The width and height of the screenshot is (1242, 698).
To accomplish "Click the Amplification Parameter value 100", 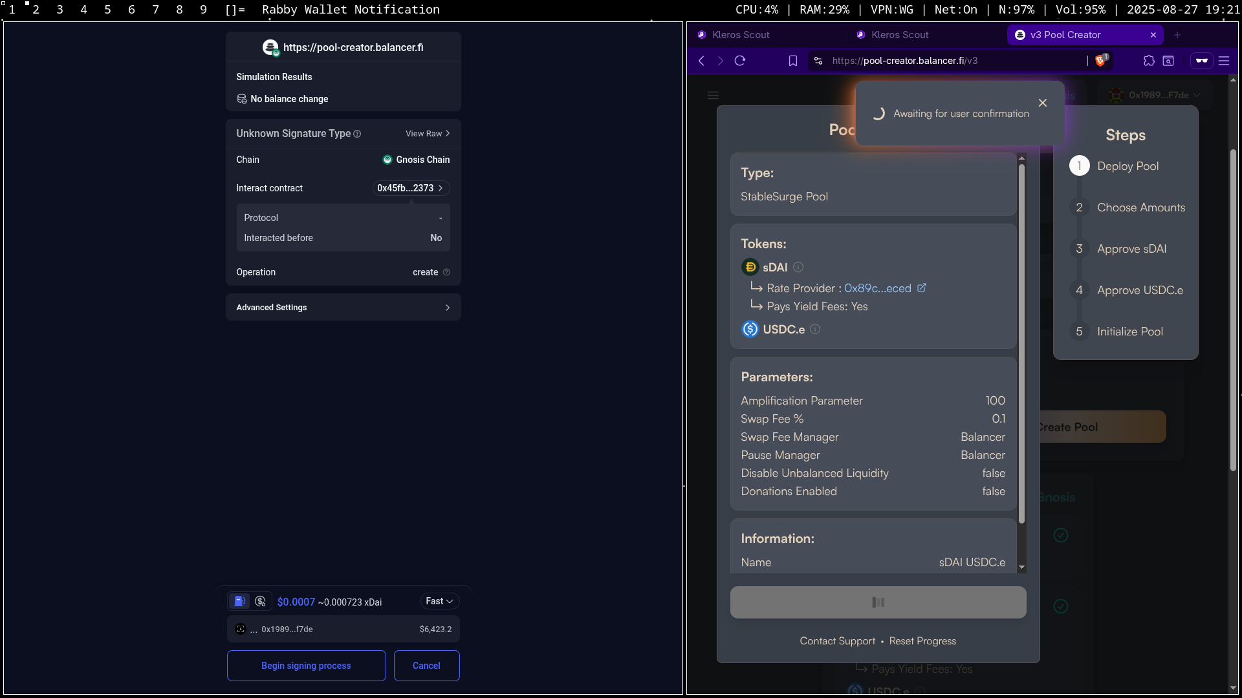I will click(996, 401).
